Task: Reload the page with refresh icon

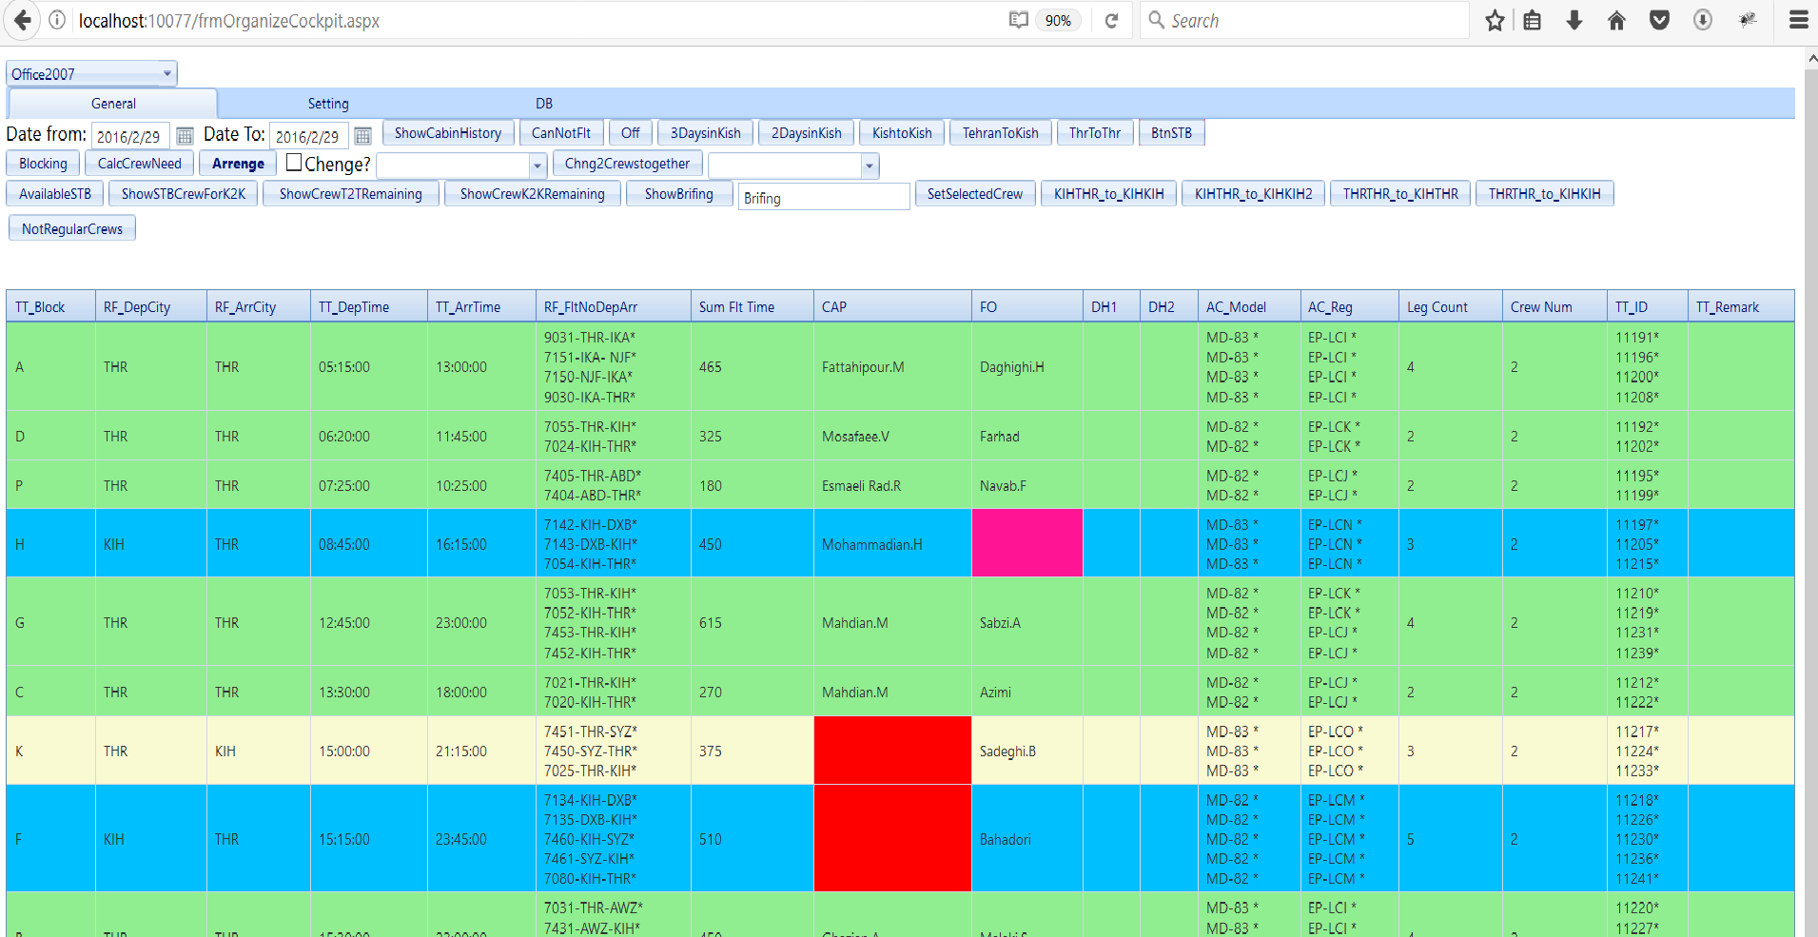Action: 1111,20
